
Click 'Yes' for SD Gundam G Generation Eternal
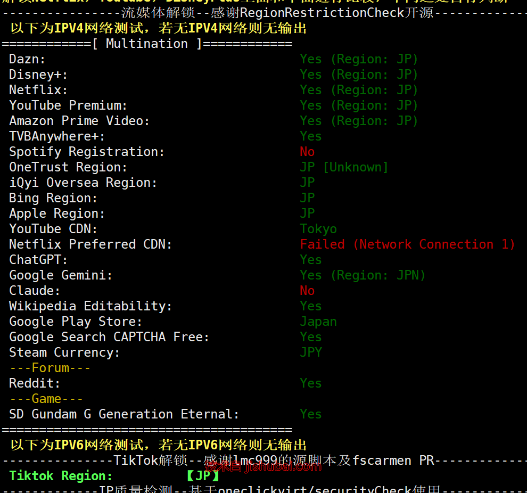(x=311, y=414)
